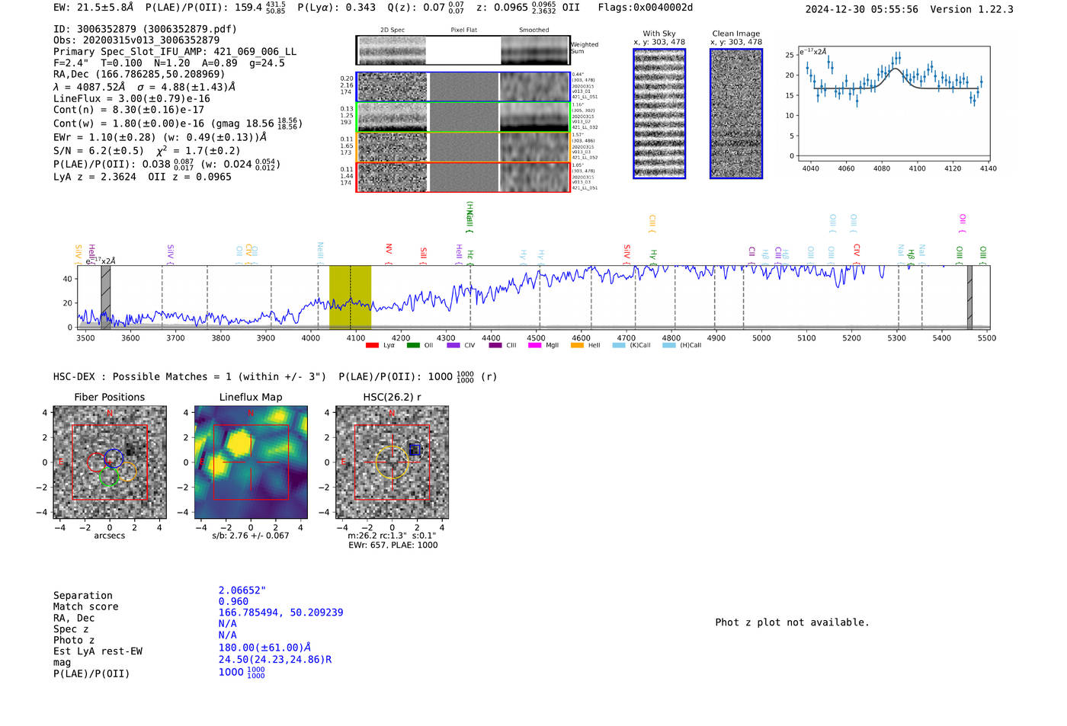Screen dimensions: 1067x726
Task: Click the N/A value for Photo z
Action: pyautogui.click(x=227, y=635)
